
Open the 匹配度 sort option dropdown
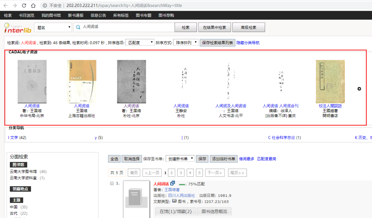point(140,43)
